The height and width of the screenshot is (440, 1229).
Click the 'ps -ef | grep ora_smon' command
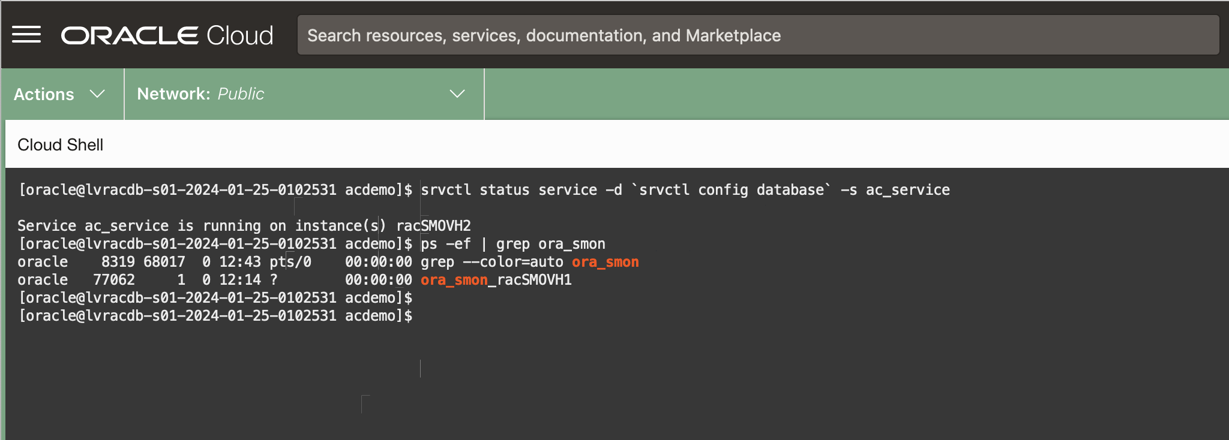[x=512, y=244]
